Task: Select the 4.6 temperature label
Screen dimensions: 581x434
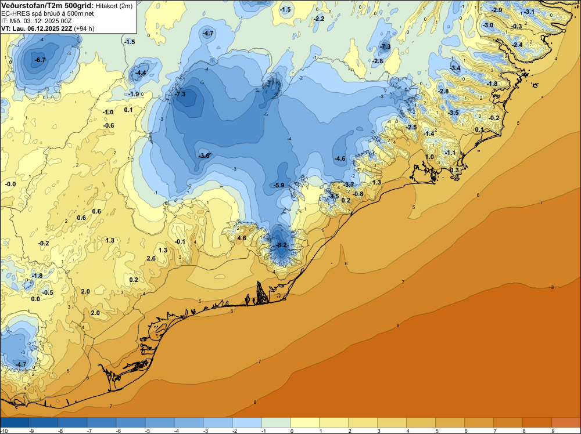Action: (x=242, y=238)
